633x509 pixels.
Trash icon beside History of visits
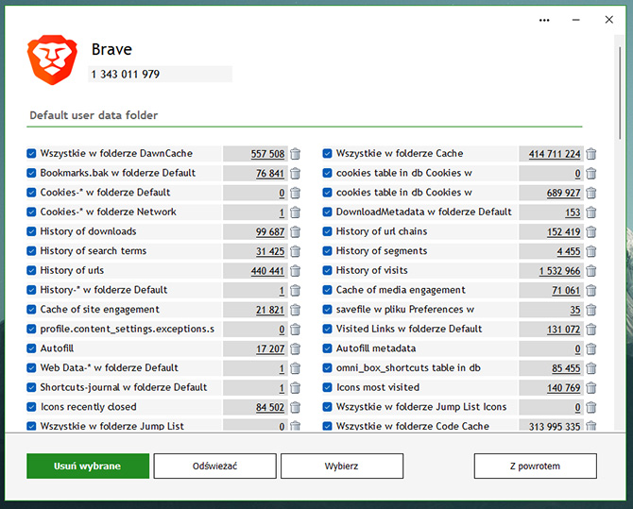pos(591,271)
